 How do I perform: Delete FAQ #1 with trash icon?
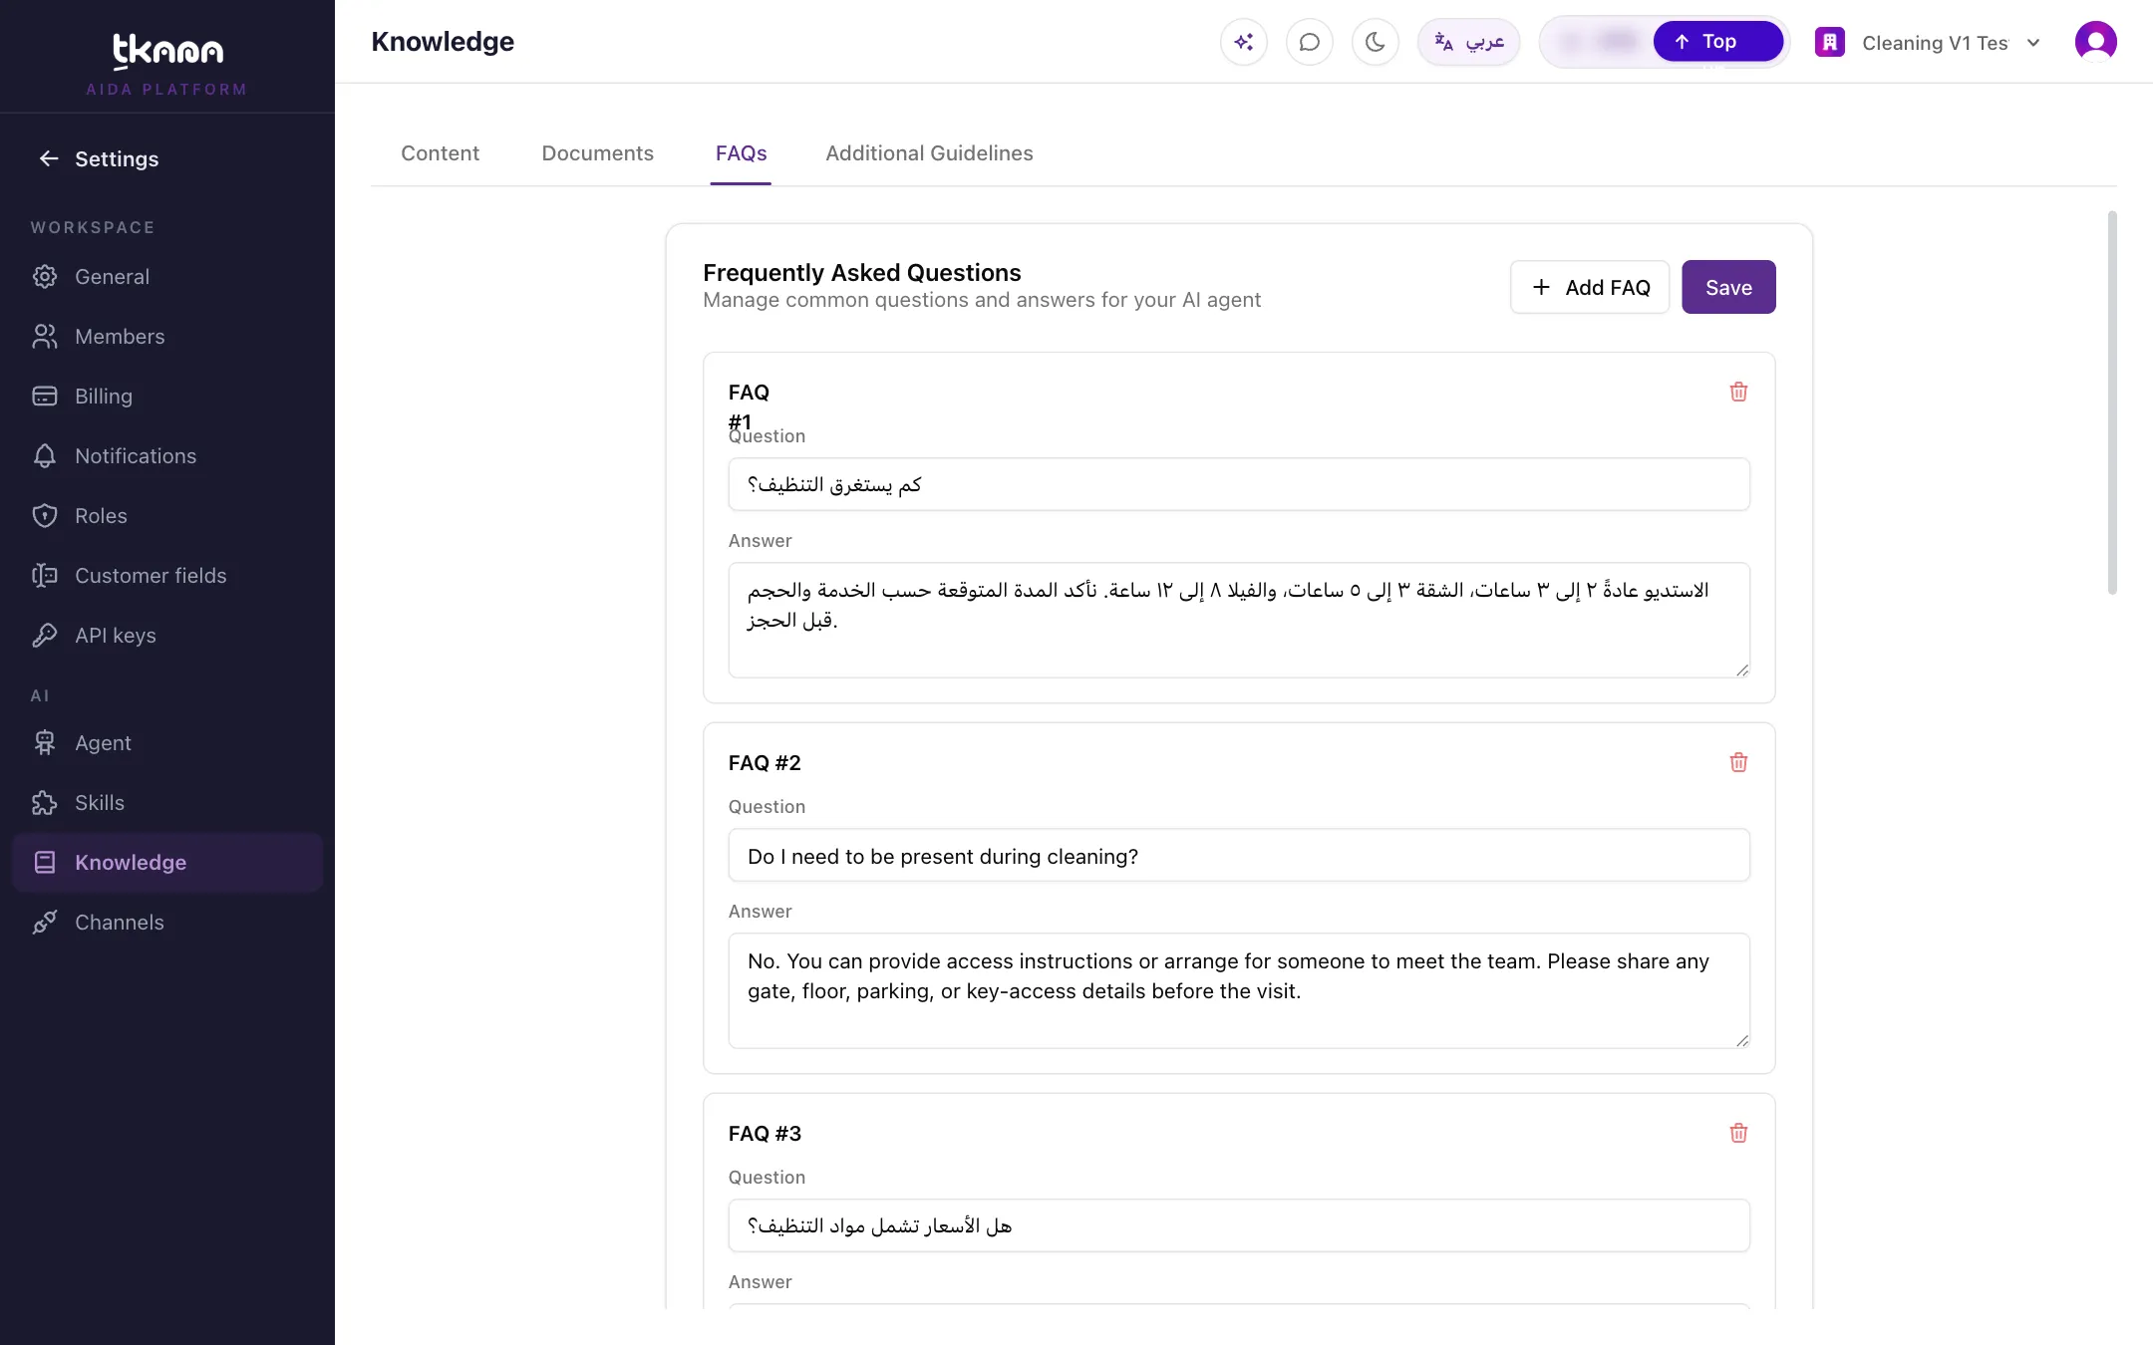1738,392
